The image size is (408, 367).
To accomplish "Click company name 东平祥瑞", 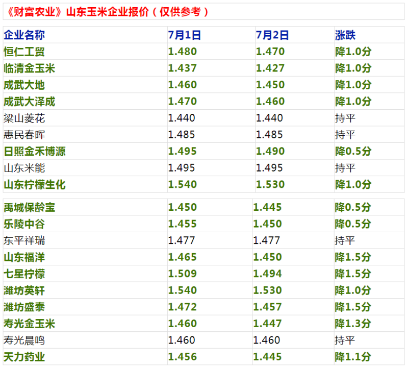I will (x=24, y=240).
